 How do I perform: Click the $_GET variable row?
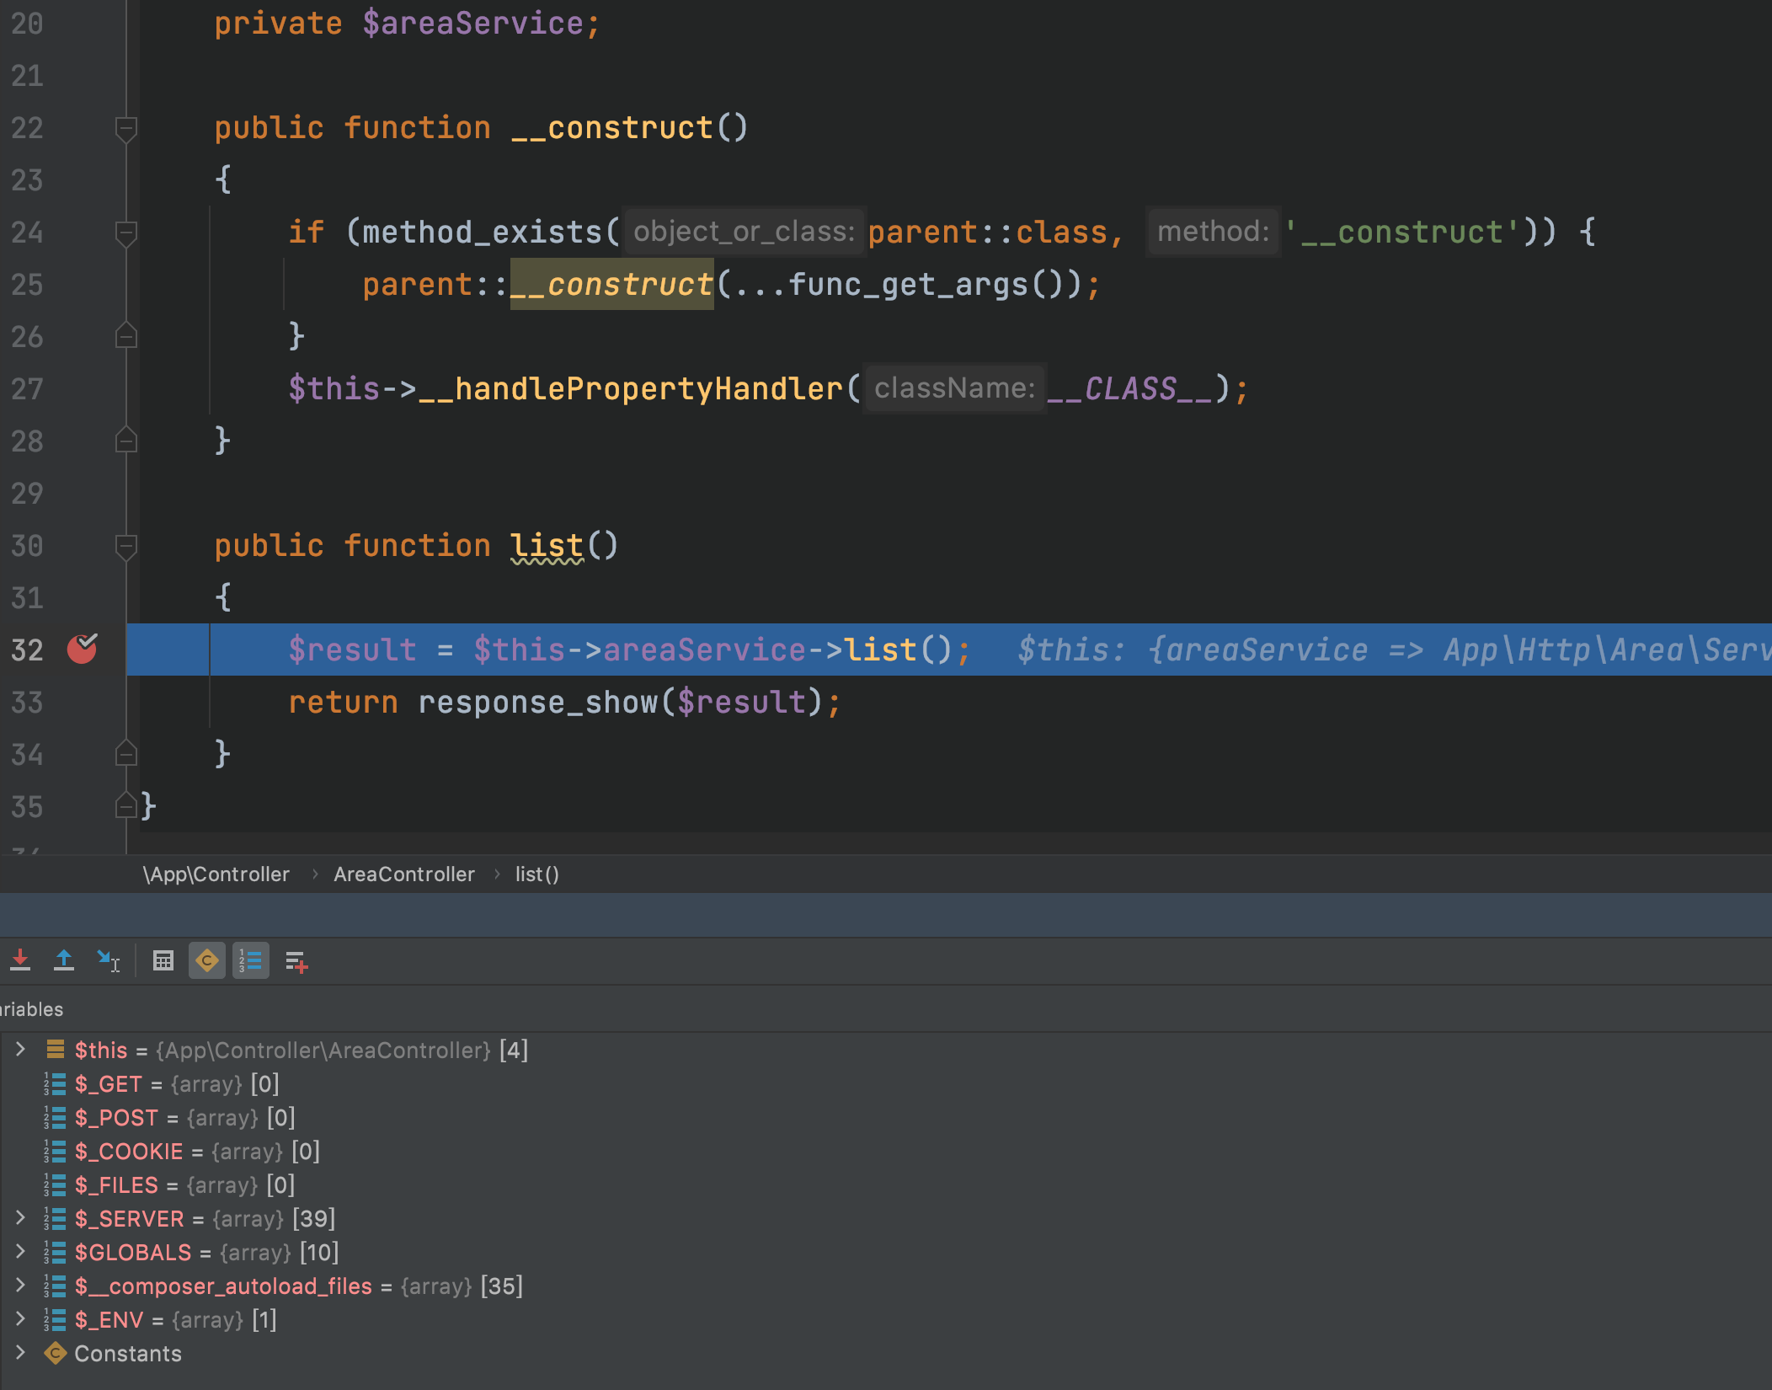tap(108, 1083)
